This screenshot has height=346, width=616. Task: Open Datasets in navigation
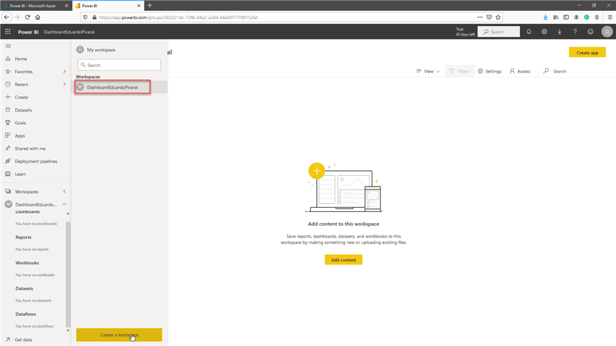pos(23,110)
